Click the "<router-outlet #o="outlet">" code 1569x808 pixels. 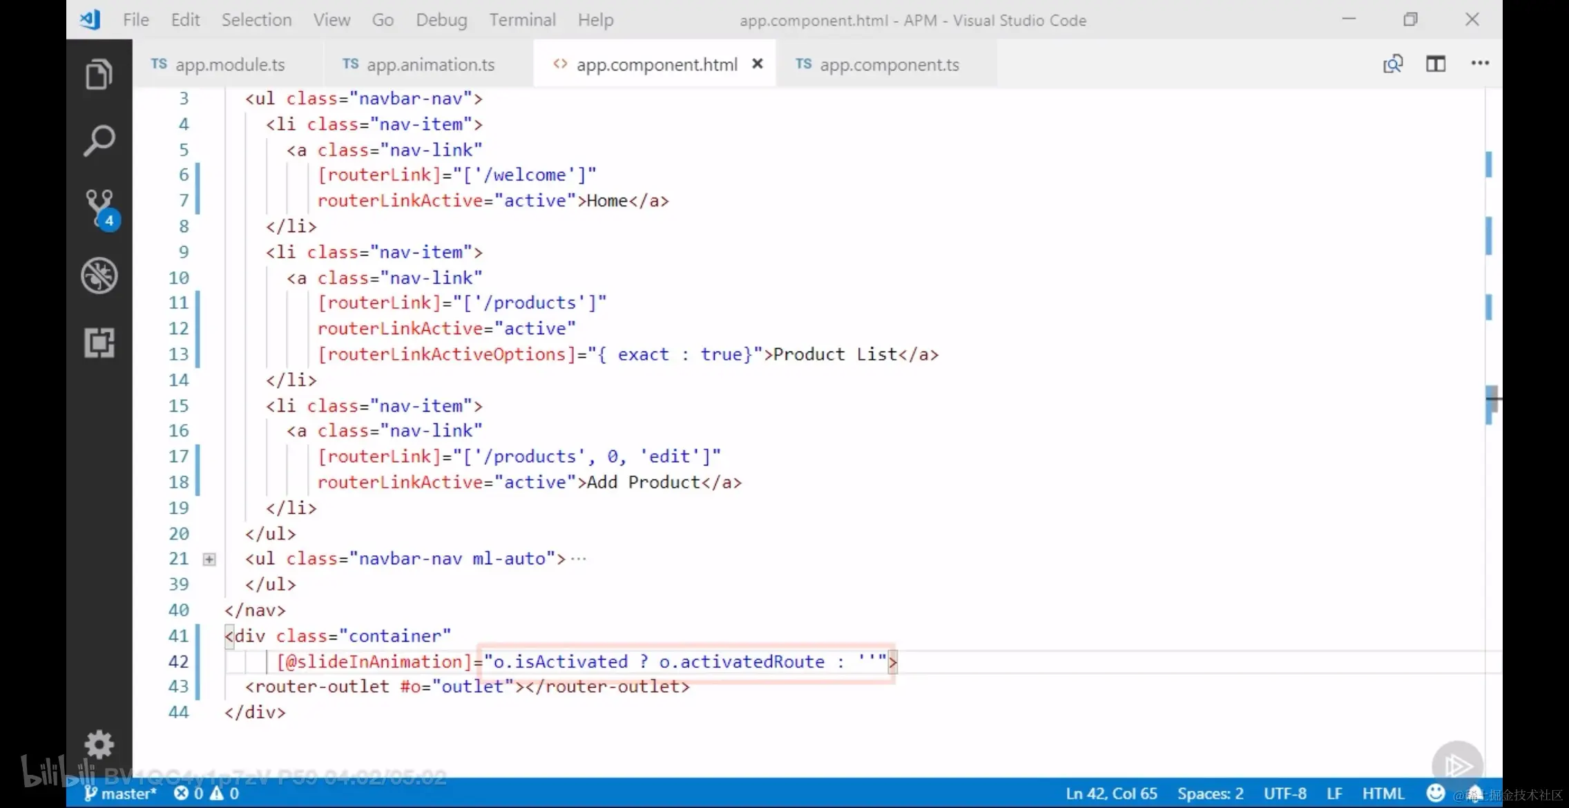(385, 686)
